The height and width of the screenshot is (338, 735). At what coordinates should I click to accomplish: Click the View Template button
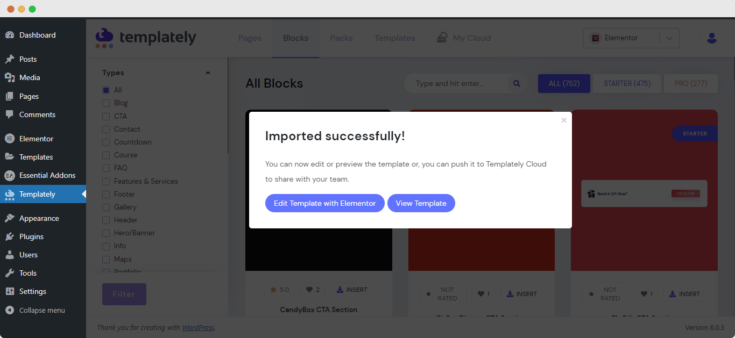coord(421,203)
